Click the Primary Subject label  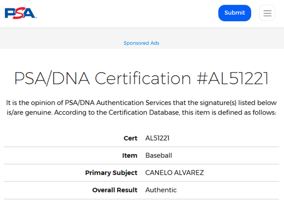pos(111,173)
